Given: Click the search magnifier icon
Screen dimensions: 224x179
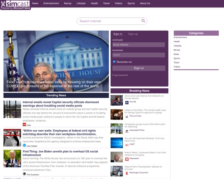Looking at the screenshot, I should tap(143, 21).
